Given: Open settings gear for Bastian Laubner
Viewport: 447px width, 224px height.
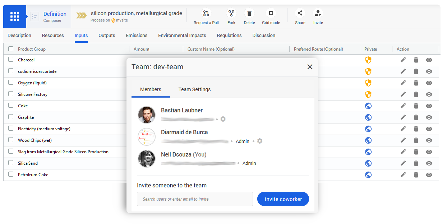Looking at the screenshot, I should [x=223, y=119].
